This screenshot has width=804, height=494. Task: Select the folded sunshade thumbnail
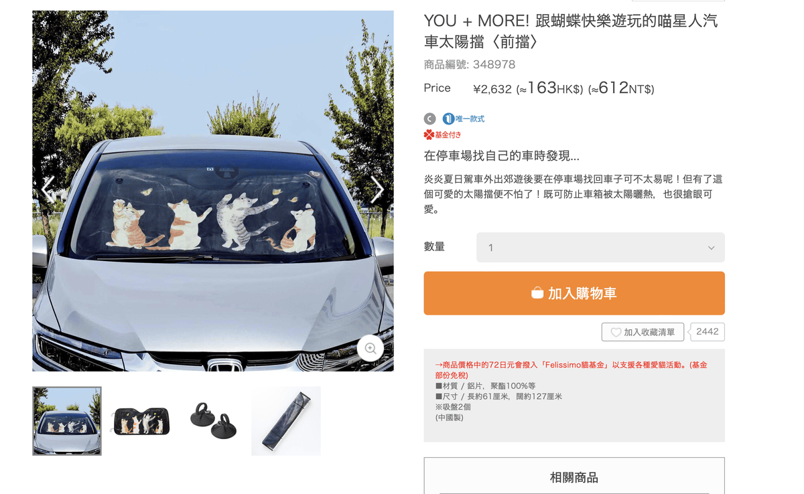tap(286, 421)
